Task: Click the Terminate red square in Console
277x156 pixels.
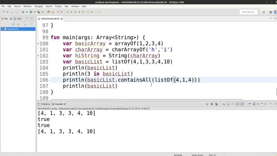Action: (x=207, y=104)
